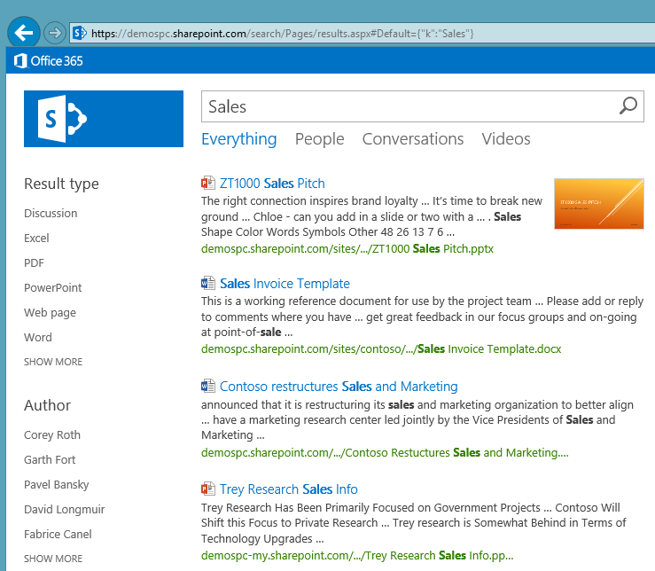This screenshot has height=571, width=655.
Task: Click the Word icon beside Sales Invoice Template
Action: point(208,284)
